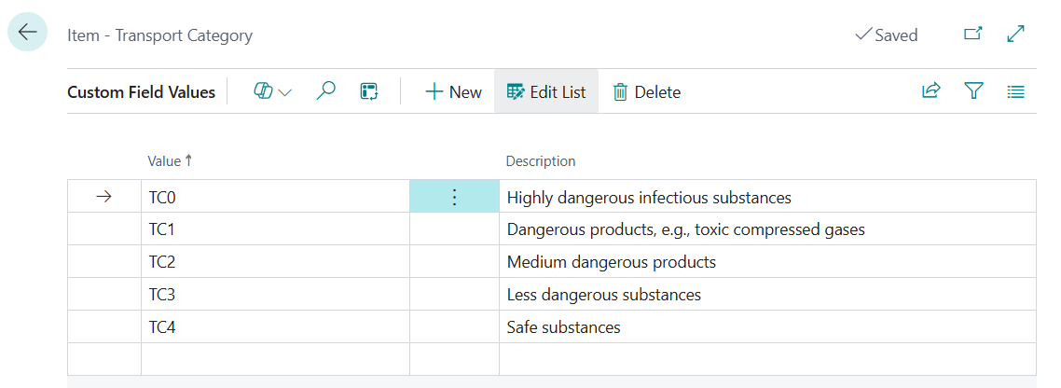Click the empty new row Value cell
1061x388 pixels.
(x=274, y=359)
